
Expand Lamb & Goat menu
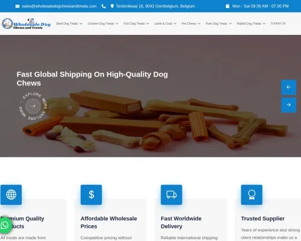(166, 23)
